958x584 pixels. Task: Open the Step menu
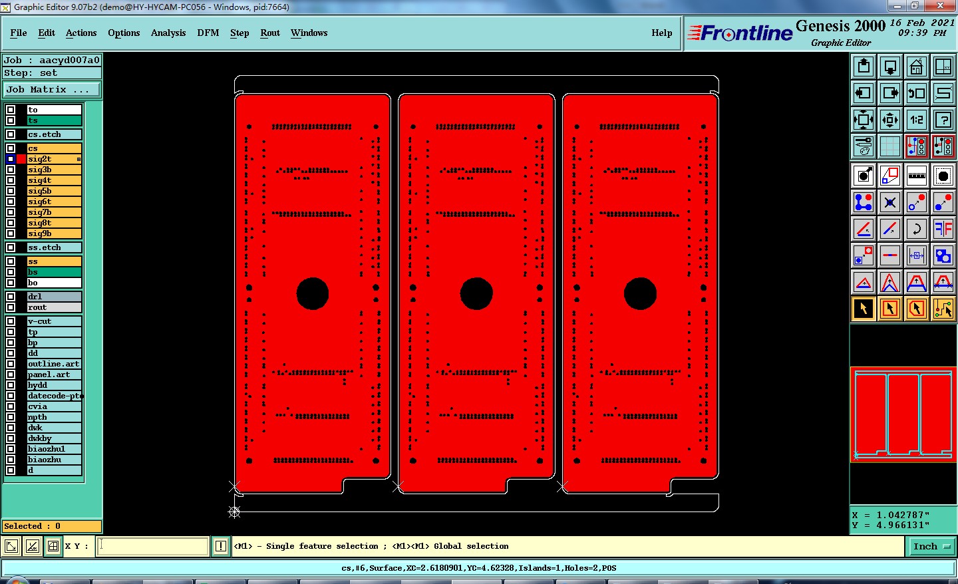point(239,33)
